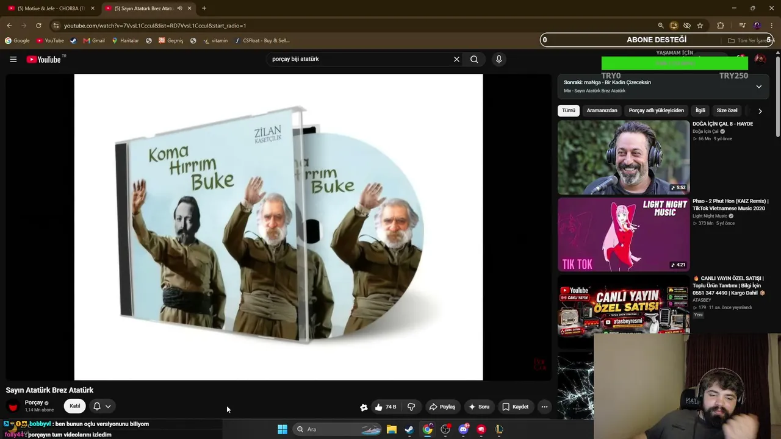The width and height of the screenshot is (781, 439).
Task: Select the Porçay adlı yükleyiciden chip
Action: point(657,110)
